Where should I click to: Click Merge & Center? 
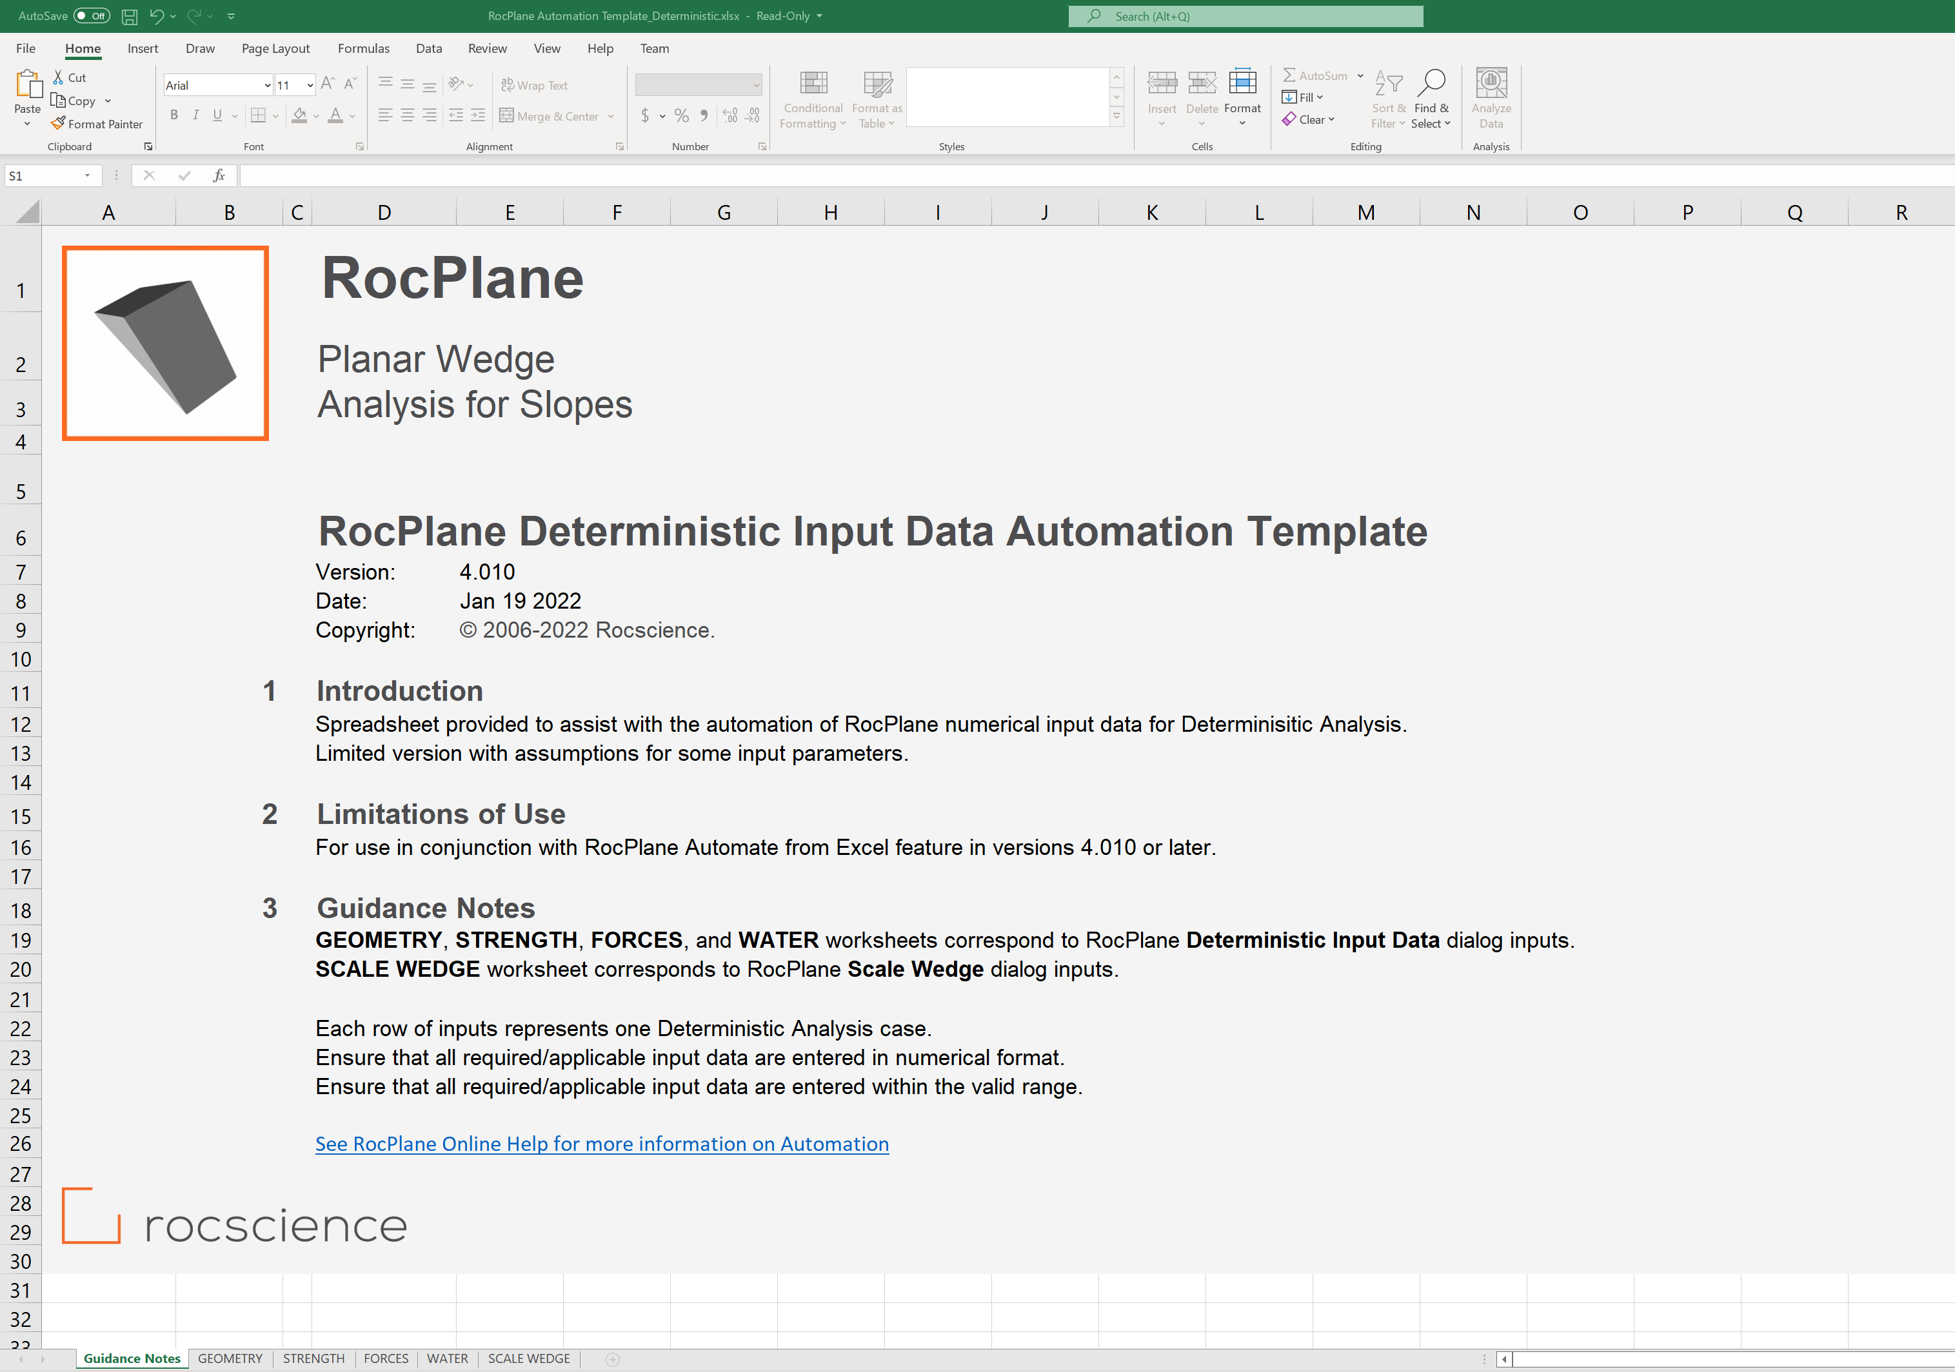click(x=549, y=116)
